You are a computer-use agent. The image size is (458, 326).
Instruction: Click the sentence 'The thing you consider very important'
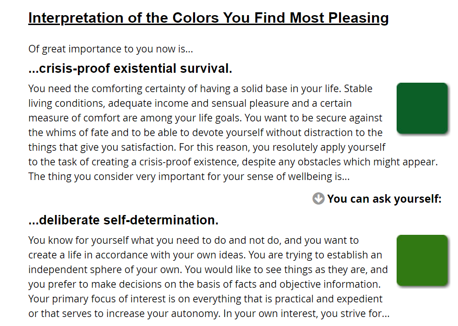click(189, 177)
